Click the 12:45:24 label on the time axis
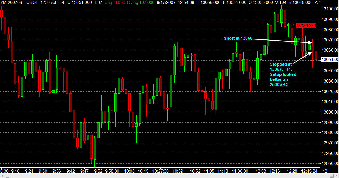The image size is (339, 178). (x=309, y=171)
